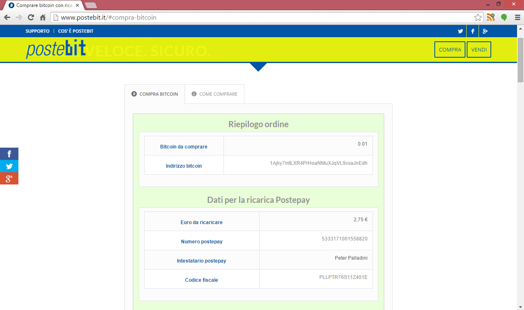524x310 pixels.
Task: Click the scrollbar down arrow
Action: coord(520,306)
